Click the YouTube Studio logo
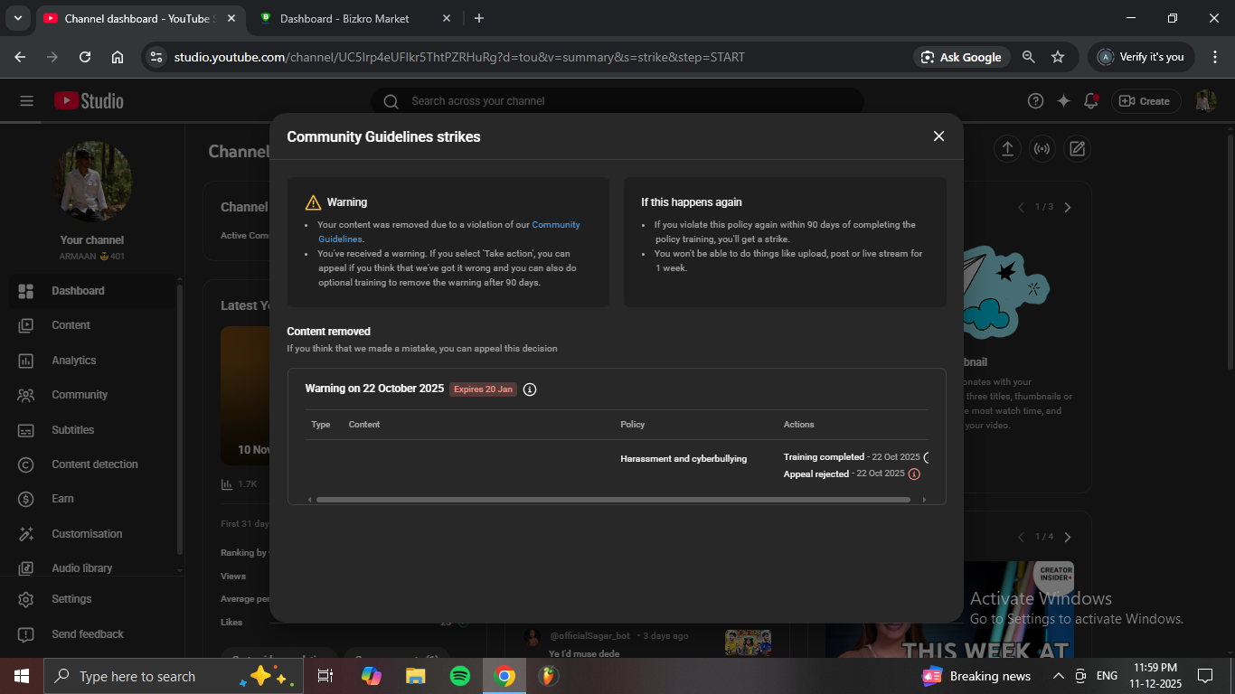The height and width of the screenshot is (694, 1235). click(x=89, y=101)
